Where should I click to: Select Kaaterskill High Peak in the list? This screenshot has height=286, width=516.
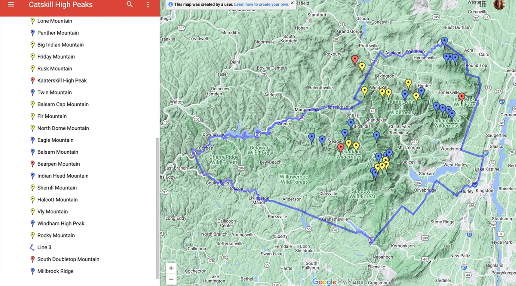pyautogui.click(x=62, y=81)
